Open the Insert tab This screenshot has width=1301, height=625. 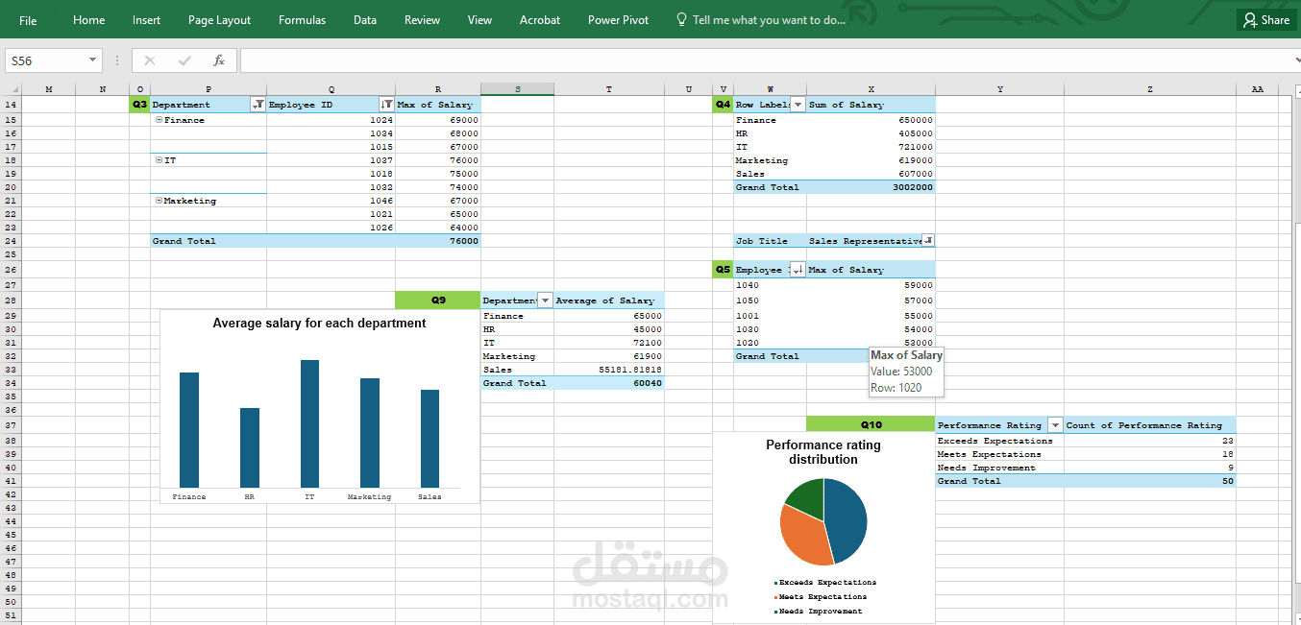click(147, 19)
